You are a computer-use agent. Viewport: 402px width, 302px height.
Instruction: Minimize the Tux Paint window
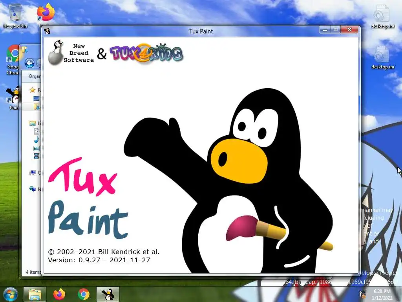pos(325,30)
